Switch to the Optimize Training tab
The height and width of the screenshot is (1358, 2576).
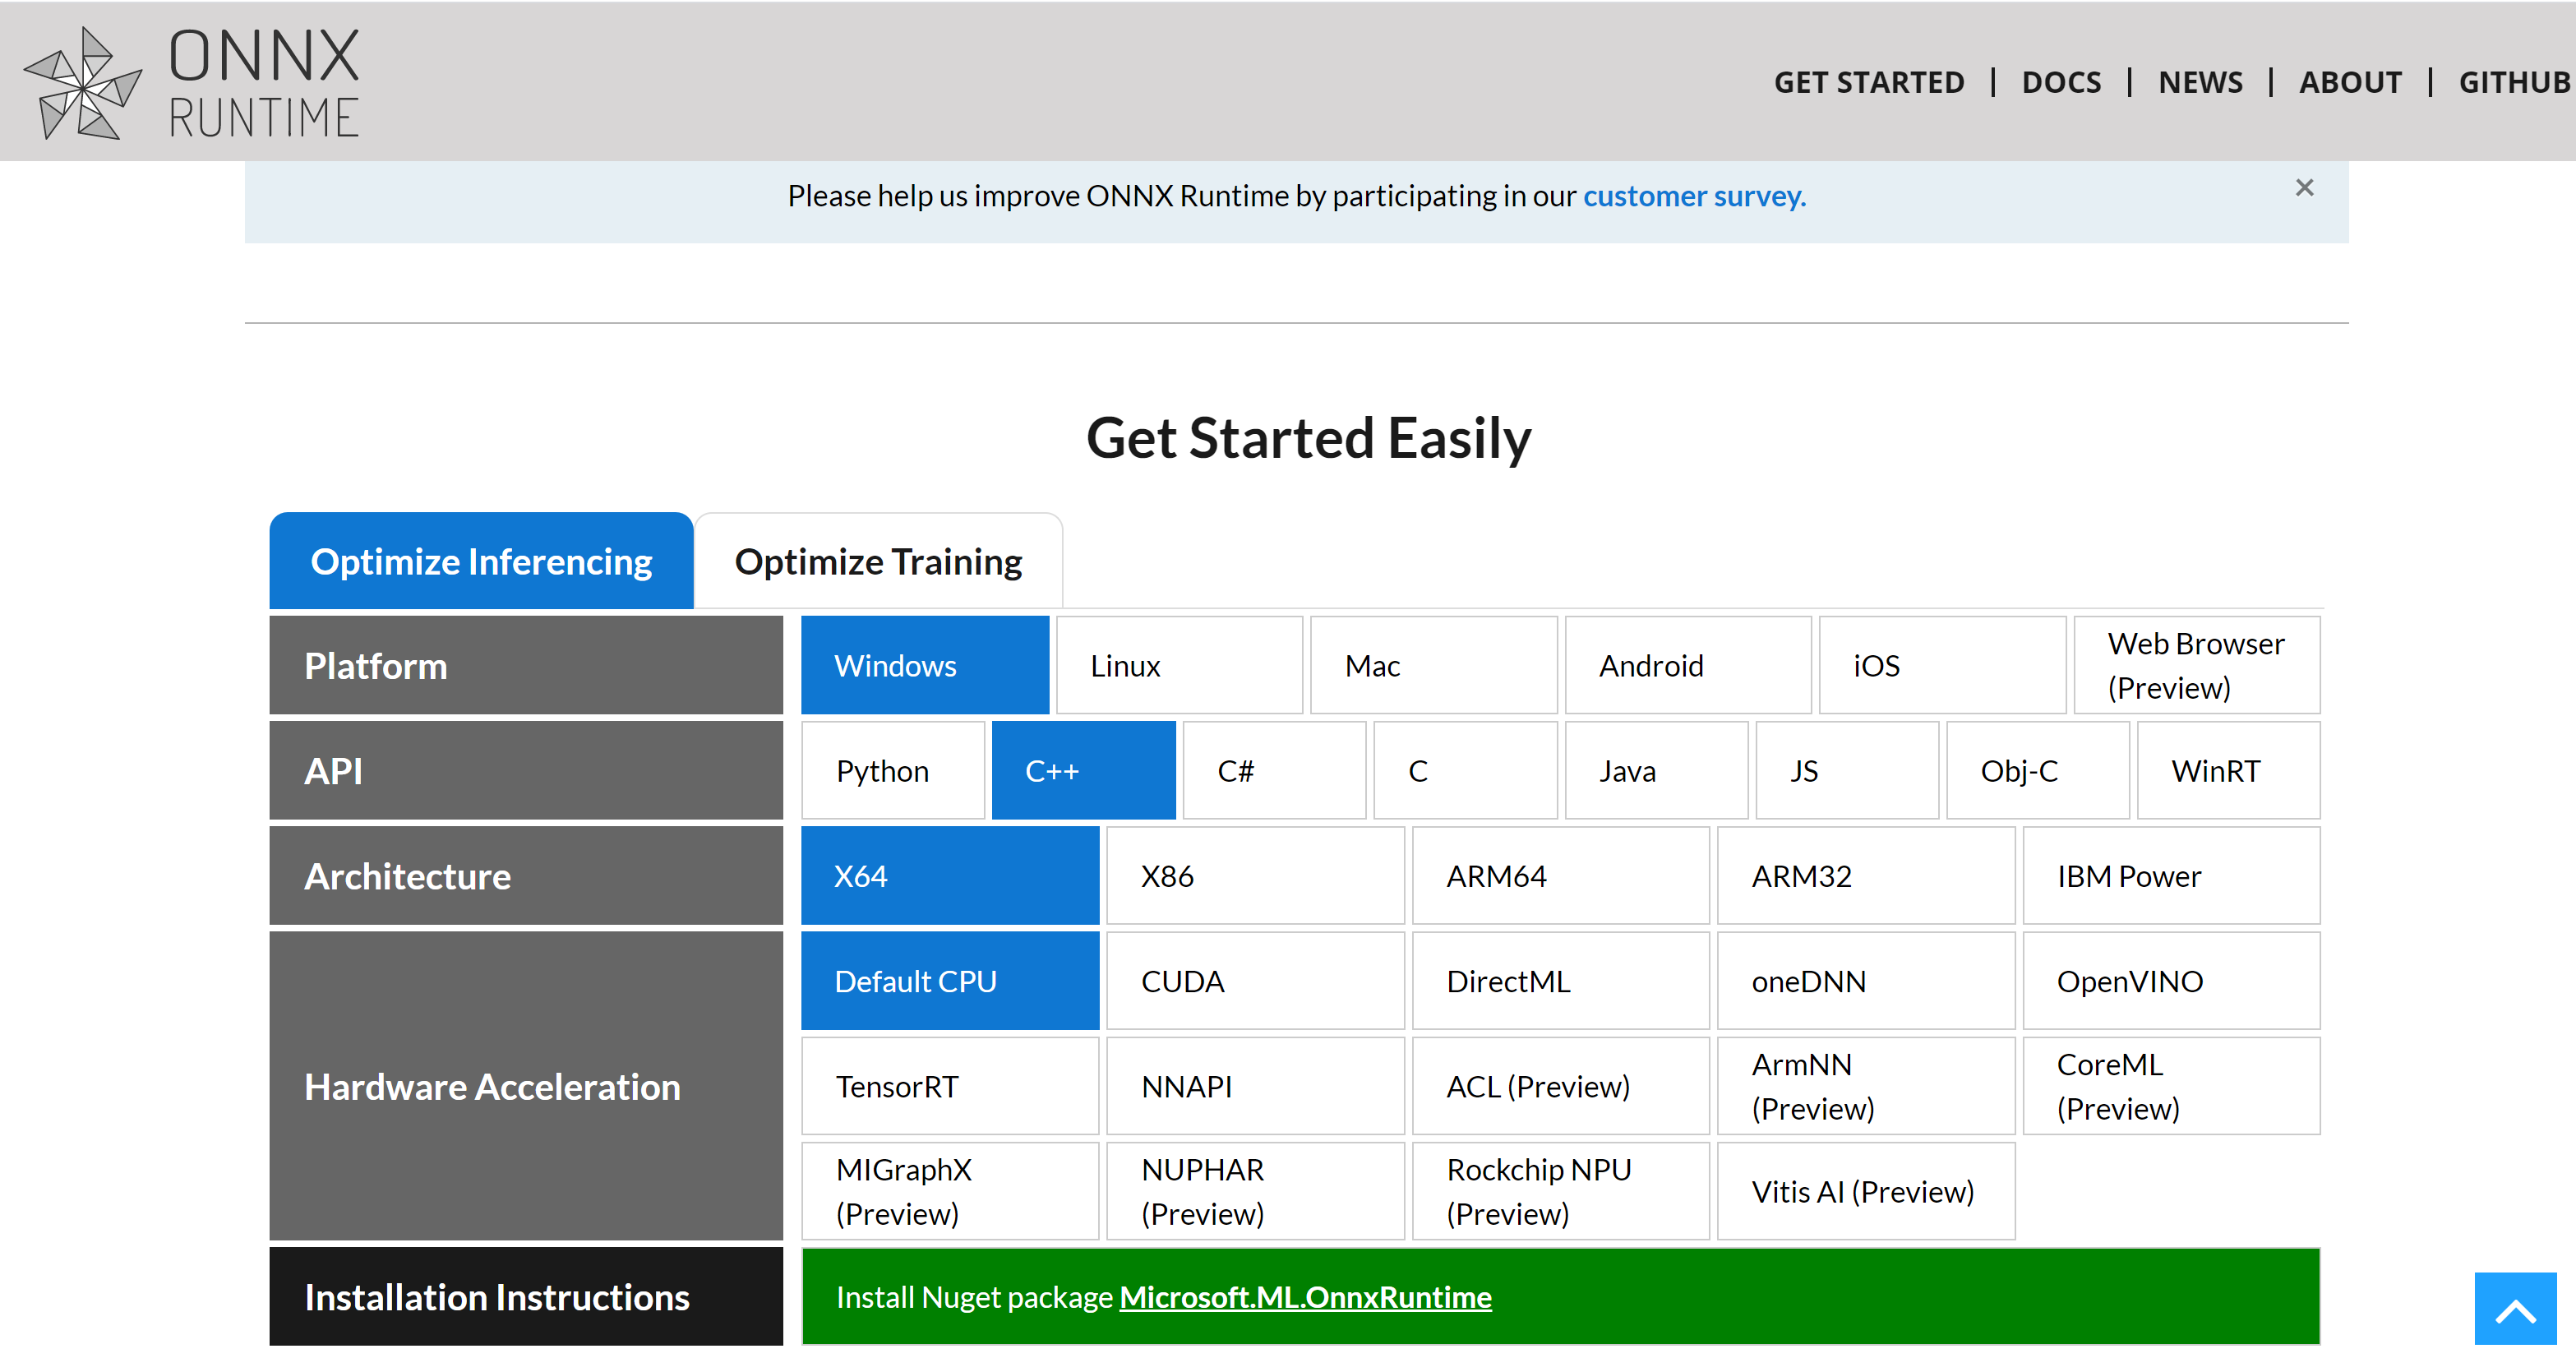click(878, 562)
